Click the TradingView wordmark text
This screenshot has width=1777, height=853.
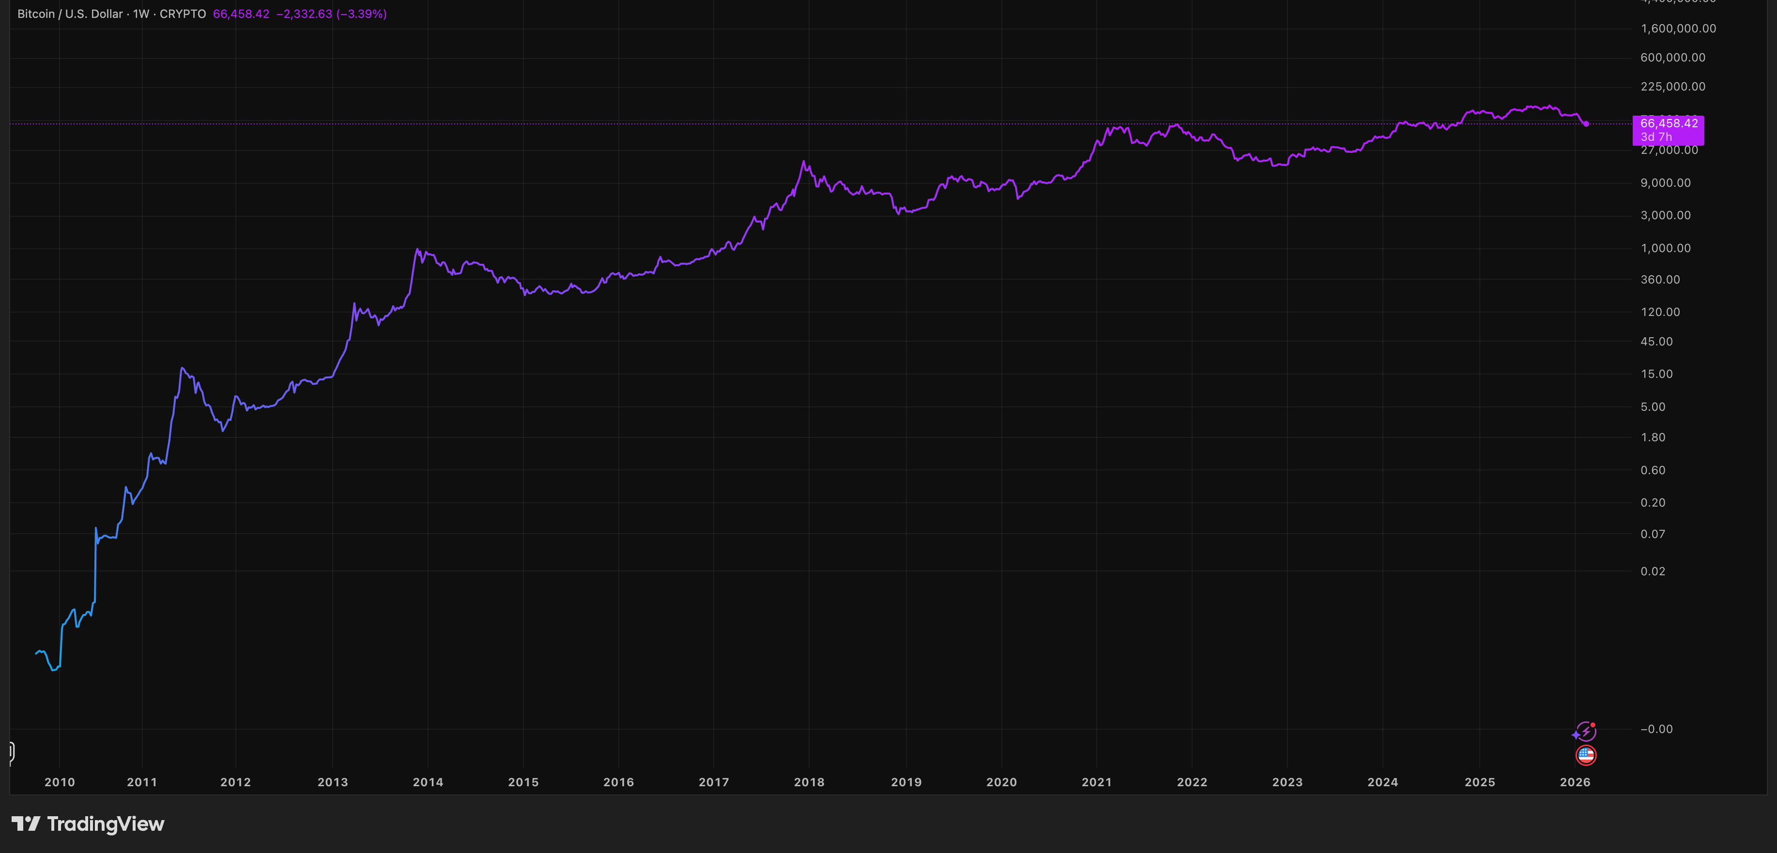pos(106,824)
